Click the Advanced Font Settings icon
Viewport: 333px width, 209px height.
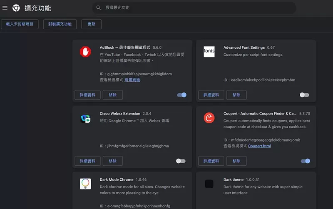(209, 52)
